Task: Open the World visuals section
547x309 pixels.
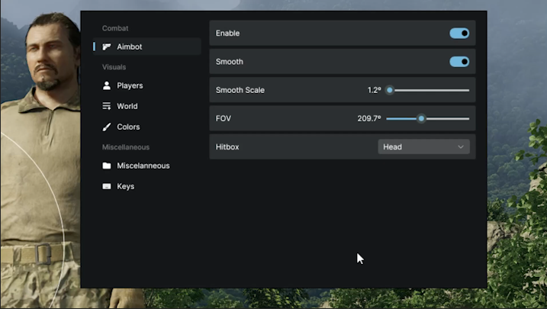Action: (x=127, y=107)
